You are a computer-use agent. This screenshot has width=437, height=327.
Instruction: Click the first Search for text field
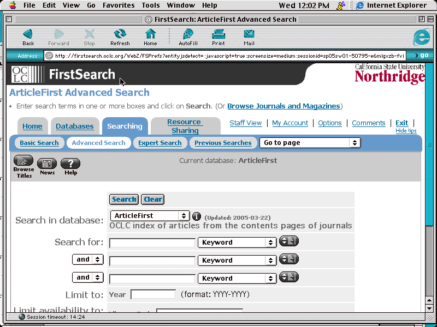coord(152,243)
